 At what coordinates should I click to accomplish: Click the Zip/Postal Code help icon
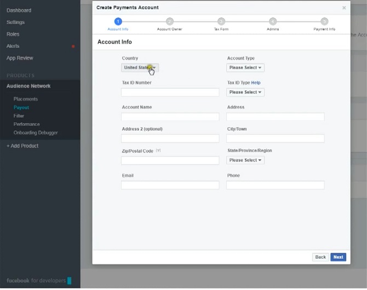point(158,150)
